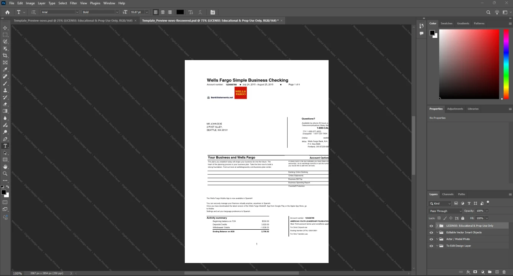Click the Home button in options bar

click(7, 12)
